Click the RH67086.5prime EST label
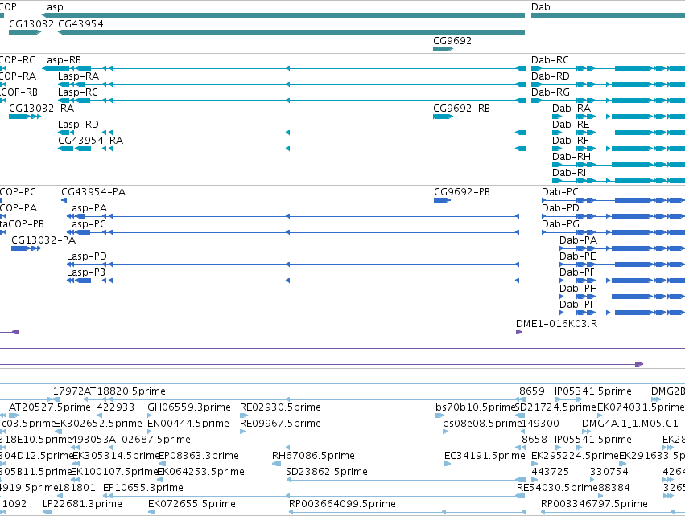The image size is (685, 516). pos(313,456)
